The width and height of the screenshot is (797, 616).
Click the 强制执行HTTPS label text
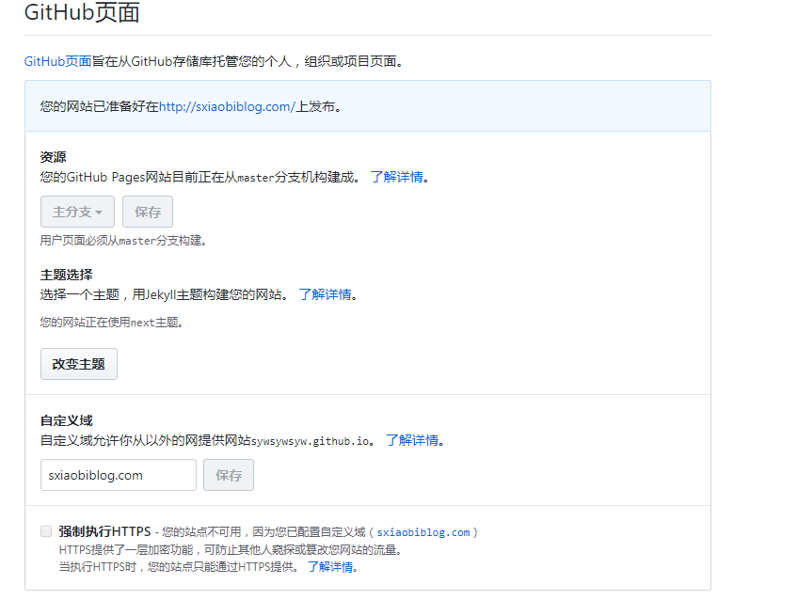pyautogui.click(x=105, y=531)
